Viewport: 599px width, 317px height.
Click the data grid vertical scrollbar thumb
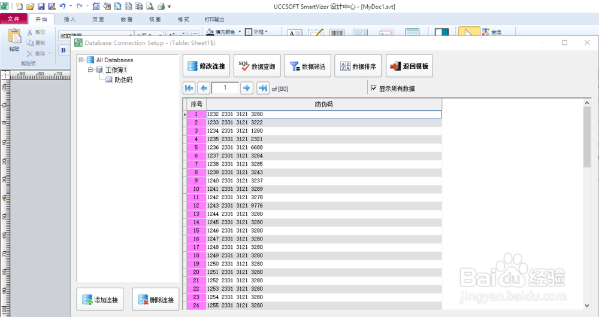[x=587, y=137]
